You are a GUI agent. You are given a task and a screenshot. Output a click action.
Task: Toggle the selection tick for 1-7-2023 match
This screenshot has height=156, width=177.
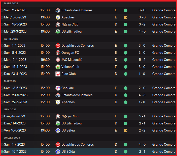click(x=2, y=145)
